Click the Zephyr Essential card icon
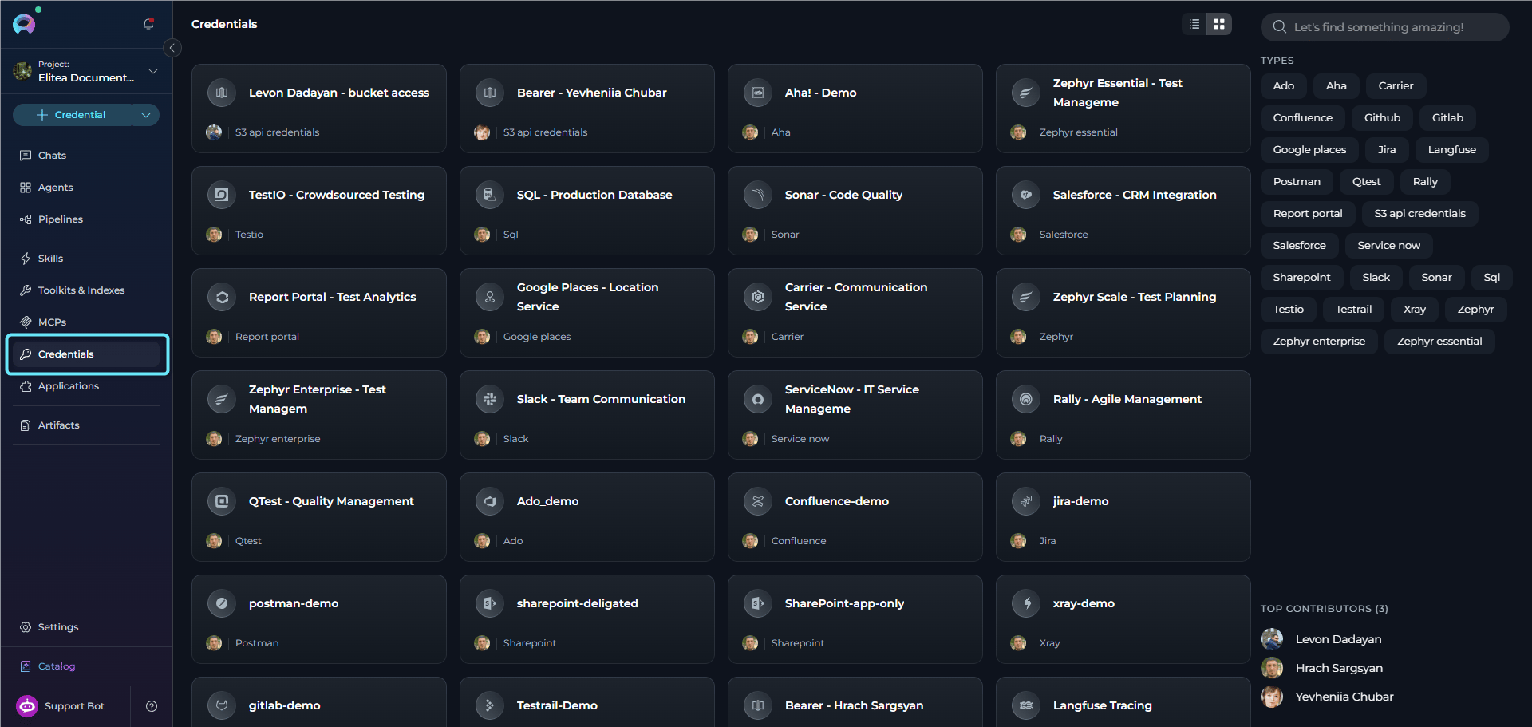The width and height of the screenshot is (1532, 727). click(x=1026, y=93)
